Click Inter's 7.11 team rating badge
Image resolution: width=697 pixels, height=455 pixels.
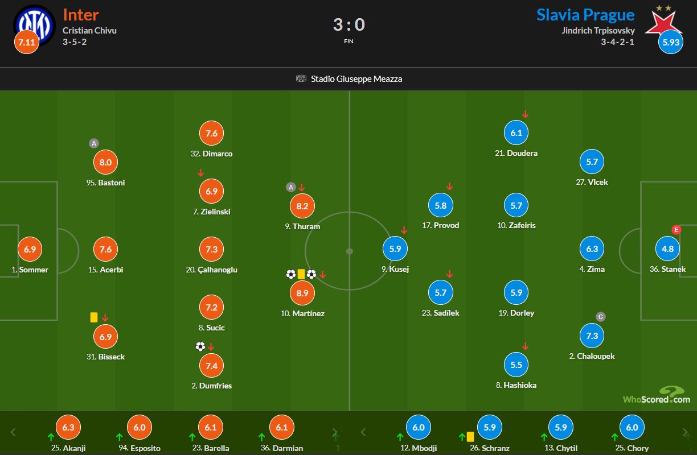point(26,44)
